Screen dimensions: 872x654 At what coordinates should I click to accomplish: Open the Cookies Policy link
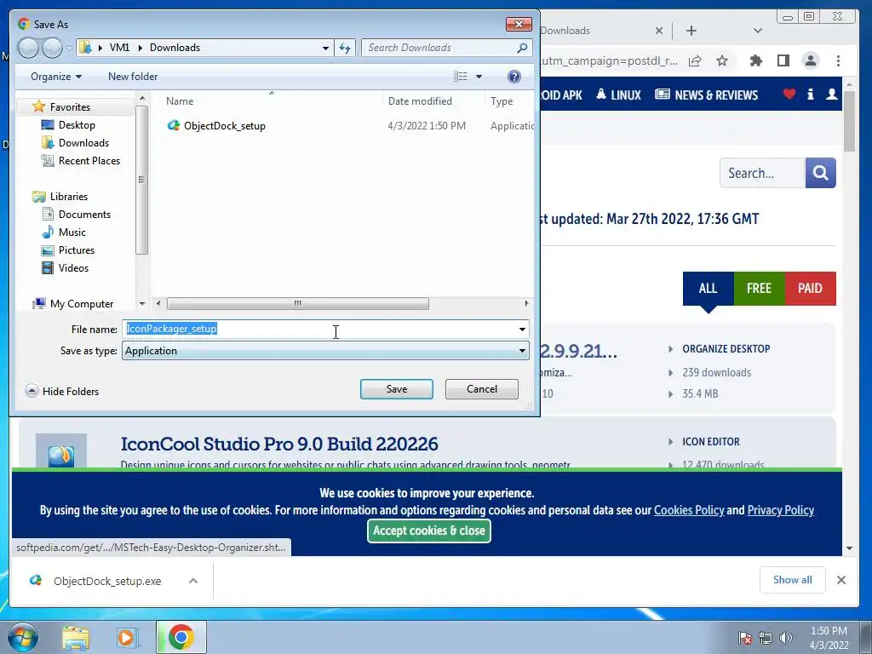(x=689, y=511)
